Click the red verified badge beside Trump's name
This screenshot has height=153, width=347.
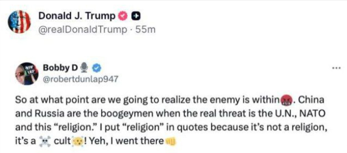123,16
